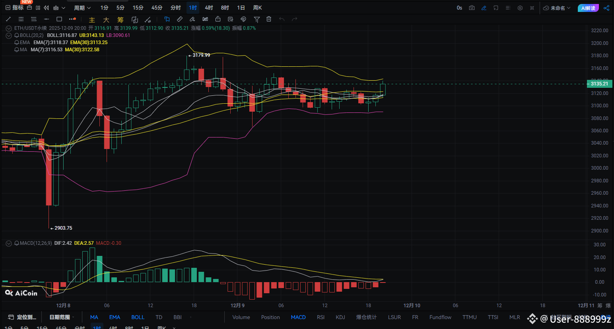This screenshot has width=614, height=329.
Task: Collapse the ETH/USDT永续 info row
Action: (x=9, y=28)
